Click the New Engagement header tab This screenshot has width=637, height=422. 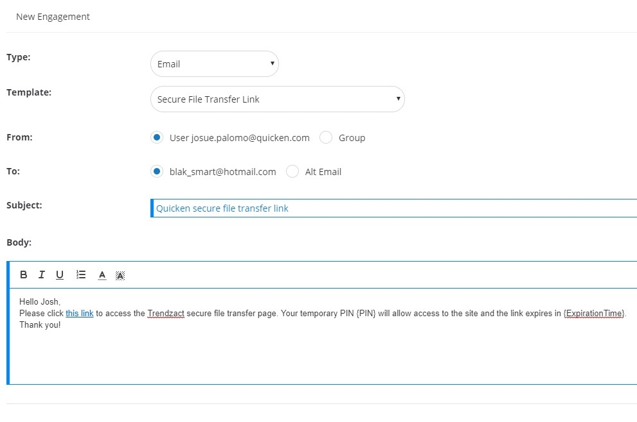53,17
